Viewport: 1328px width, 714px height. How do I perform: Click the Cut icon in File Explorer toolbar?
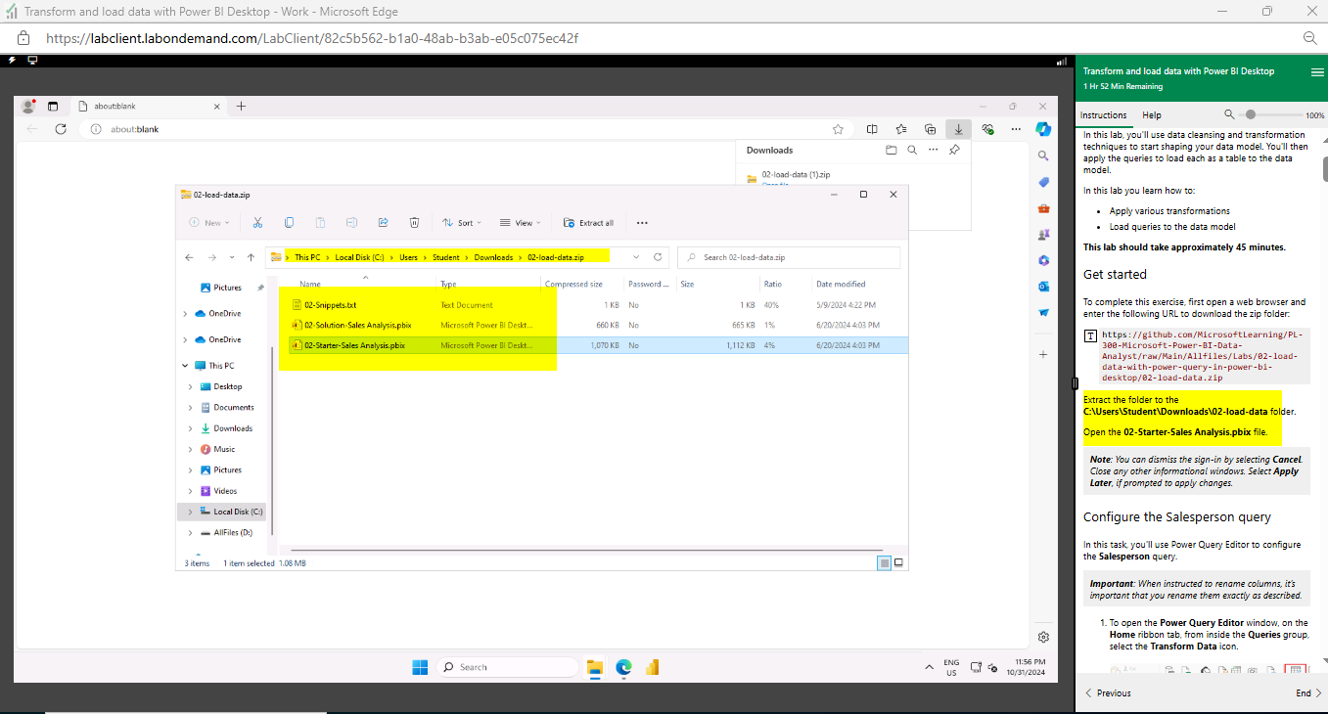[257, 223]
